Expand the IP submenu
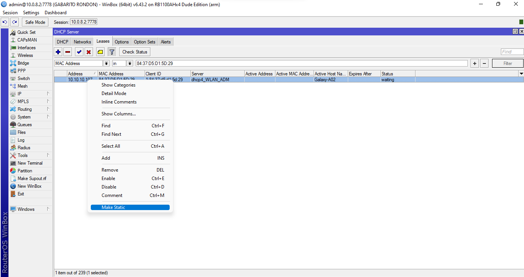The width and height of the screenshot is (524, 277). coord(31,94)
